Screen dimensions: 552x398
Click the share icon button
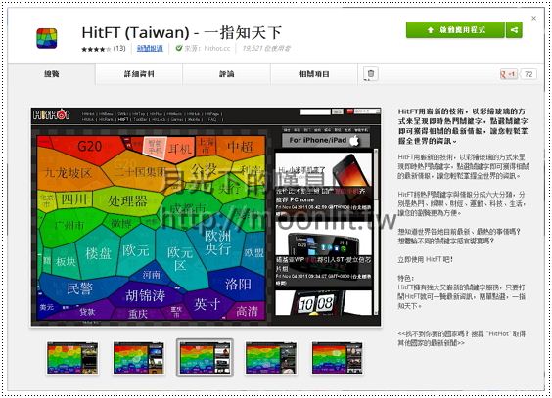pyautogui.click(x=514, y=30)
